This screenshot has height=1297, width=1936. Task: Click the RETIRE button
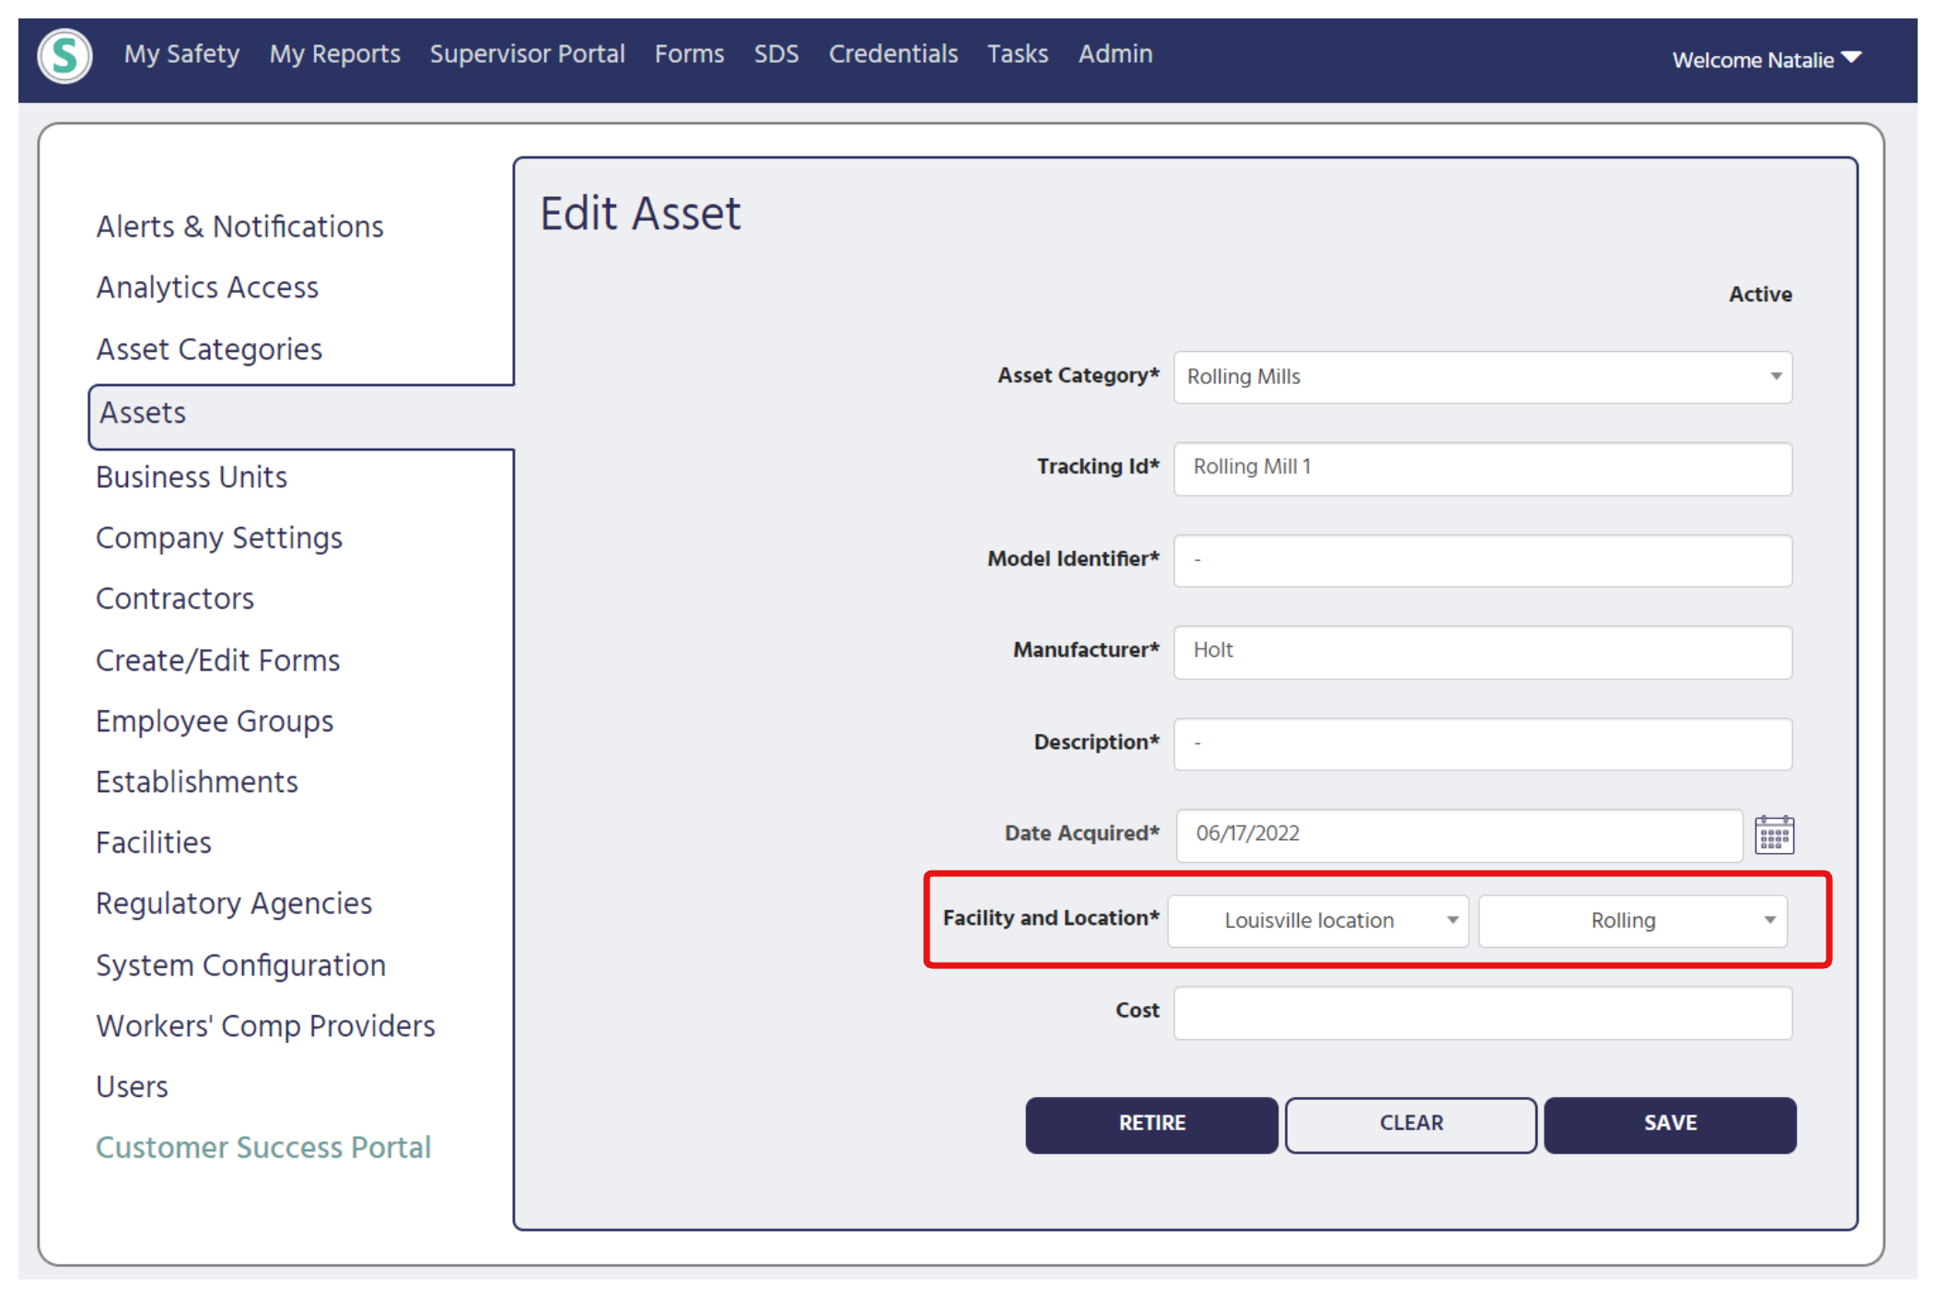point(1151,1124)
